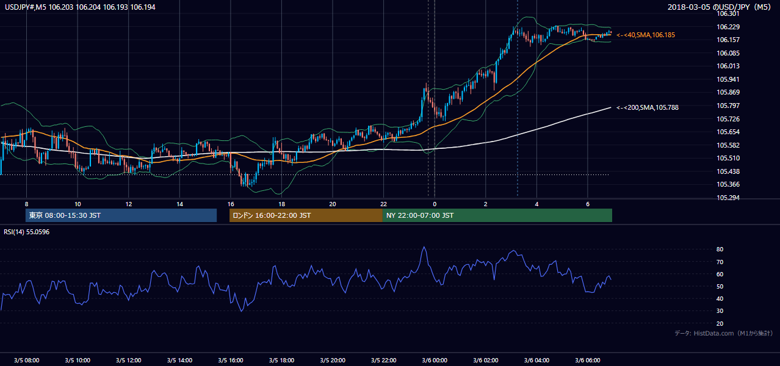Click the 3/6 00:00 bottom time label
This screenshot has width=780, height=366.
tap(434, 361)
